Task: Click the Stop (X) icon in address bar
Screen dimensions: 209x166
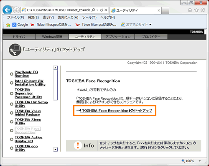Action: tap(106, 10)
